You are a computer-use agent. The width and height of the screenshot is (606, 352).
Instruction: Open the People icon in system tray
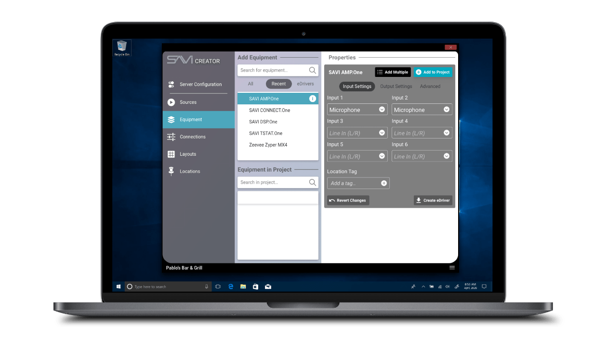click(x=413, y=287)
